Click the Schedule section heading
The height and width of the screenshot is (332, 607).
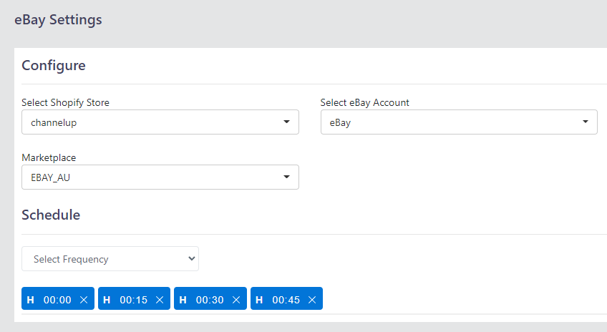coord(51,215)
